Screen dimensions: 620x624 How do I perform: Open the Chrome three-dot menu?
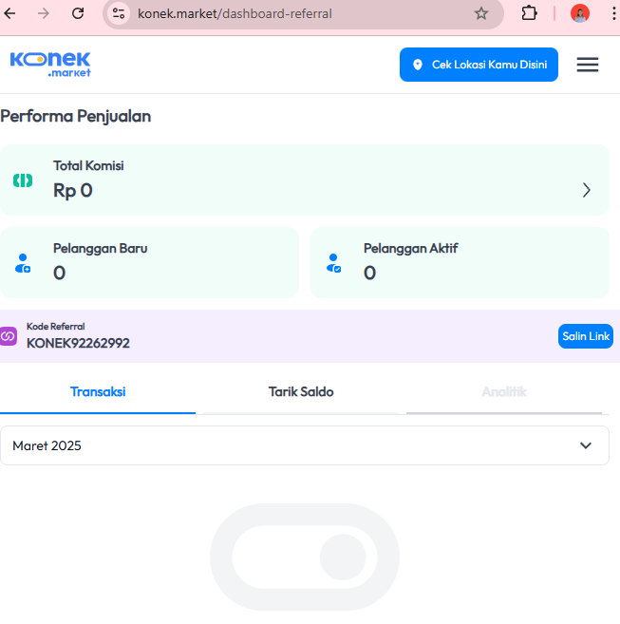coord(613,13)
